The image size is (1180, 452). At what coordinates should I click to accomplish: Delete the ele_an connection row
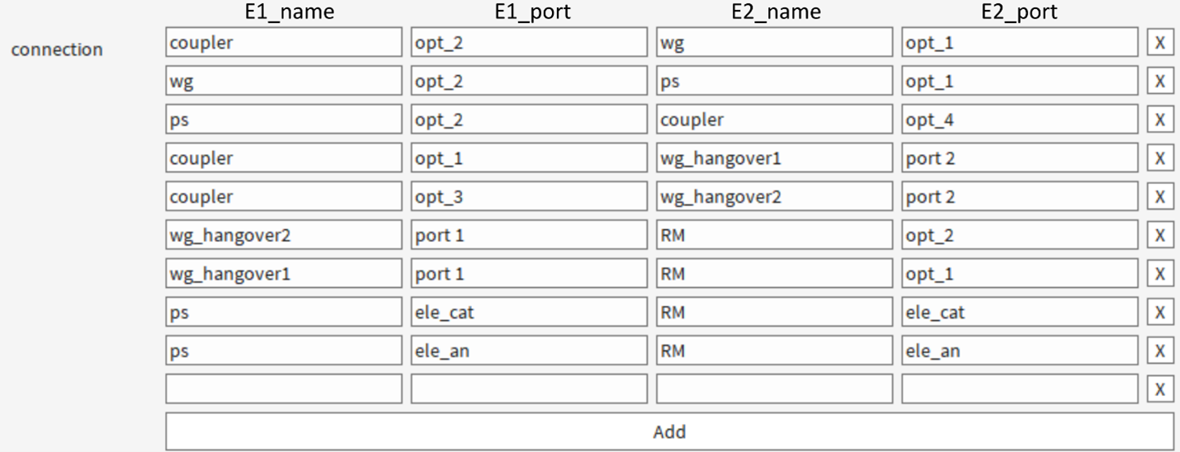click(1160, 351)
